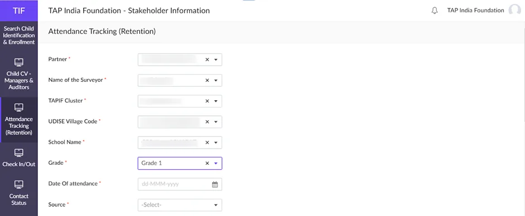Click the Date Of attendance label
The height and width of the screenshot is (216, 525).
pos(73,183)
